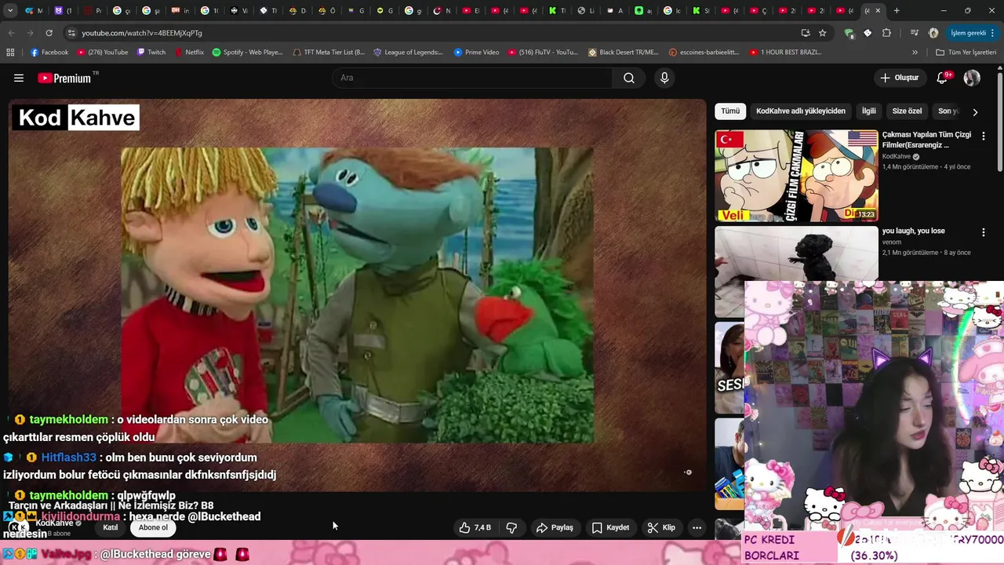
Task: Open the TFT Meta Tier List bookmark
Action: click(x=328, y=52)
